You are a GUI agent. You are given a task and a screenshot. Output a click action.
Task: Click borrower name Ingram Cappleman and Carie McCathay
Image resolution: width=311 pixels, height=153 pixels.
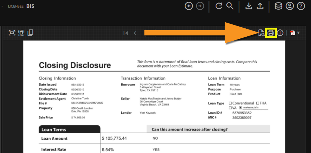tap(163, 84)
